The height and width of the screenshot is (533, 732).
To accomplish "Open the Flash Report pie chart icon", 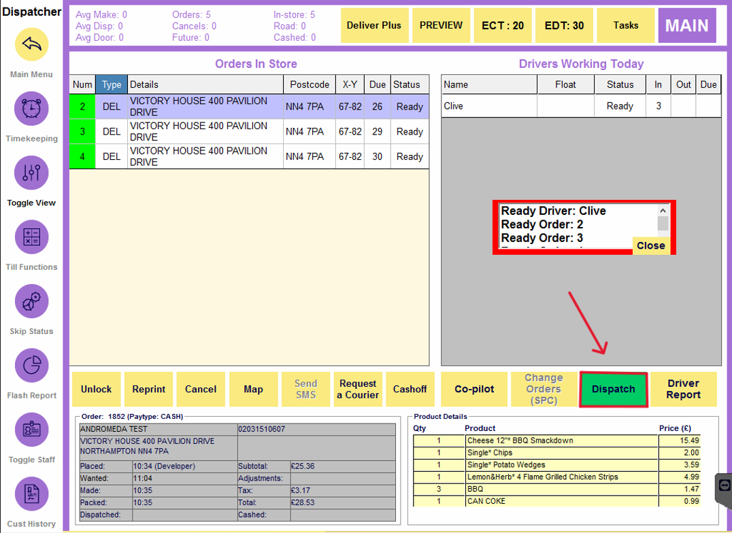I will (31, 366).
